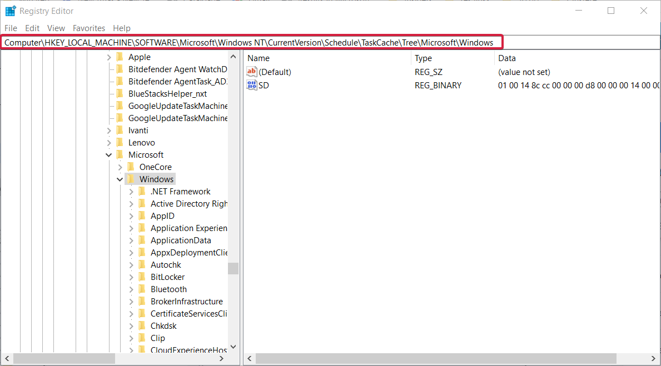661x366 pixels.
Task: Click the SD binary value icon
Action: pos(252,85)
